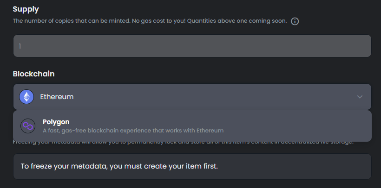Click the Supply section heading
Screen dimensions: 381x188
[x=26, y=9]
